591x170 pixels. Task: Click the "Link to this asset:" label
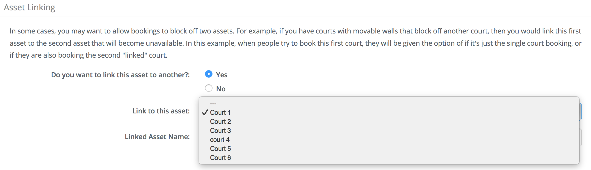click(161, 111)
